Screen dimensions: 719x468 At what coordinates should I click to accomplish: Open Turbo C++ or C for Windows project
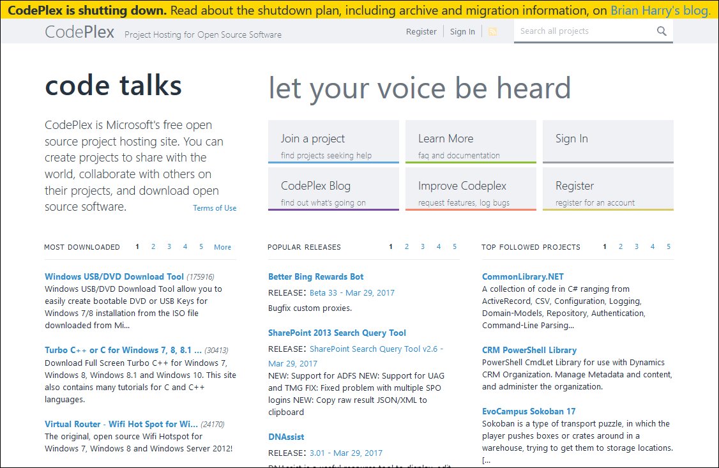(123, 350)
